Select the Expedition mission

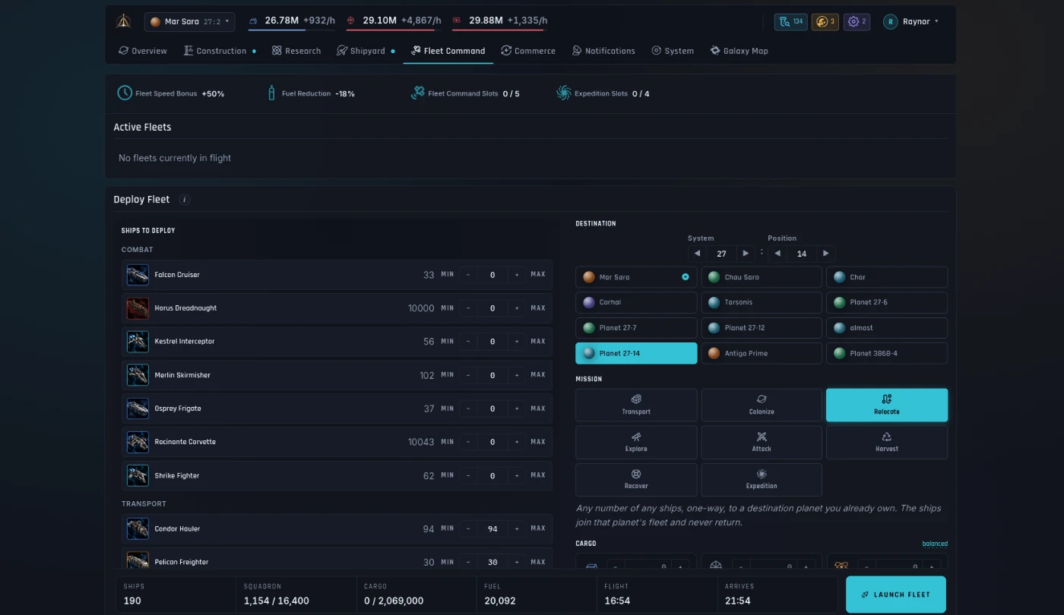(x=762, y=479)
